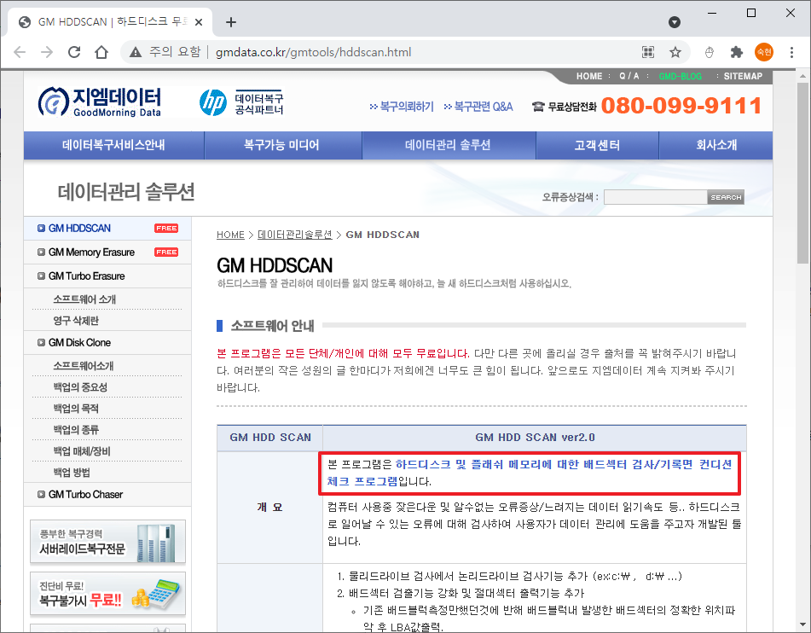Open the 백업 매체/장비 sidebar item
The width and height of the screenshot is (811, 633).
[x=82, y=451]
